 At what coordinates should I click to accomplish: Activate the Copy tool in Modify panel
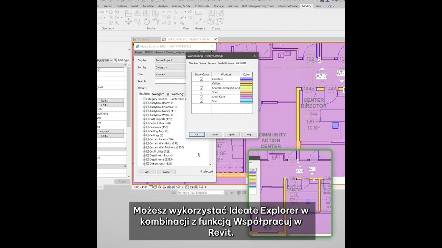pyautogui.click(x=137, y=21)
